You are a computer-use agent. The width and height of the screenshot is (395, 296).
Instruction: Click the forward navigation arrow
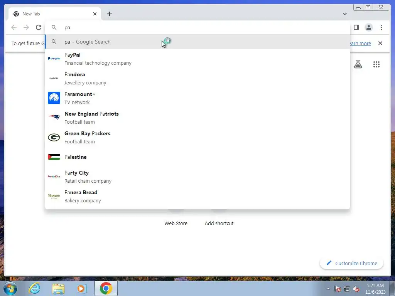[x=26, y=27]
